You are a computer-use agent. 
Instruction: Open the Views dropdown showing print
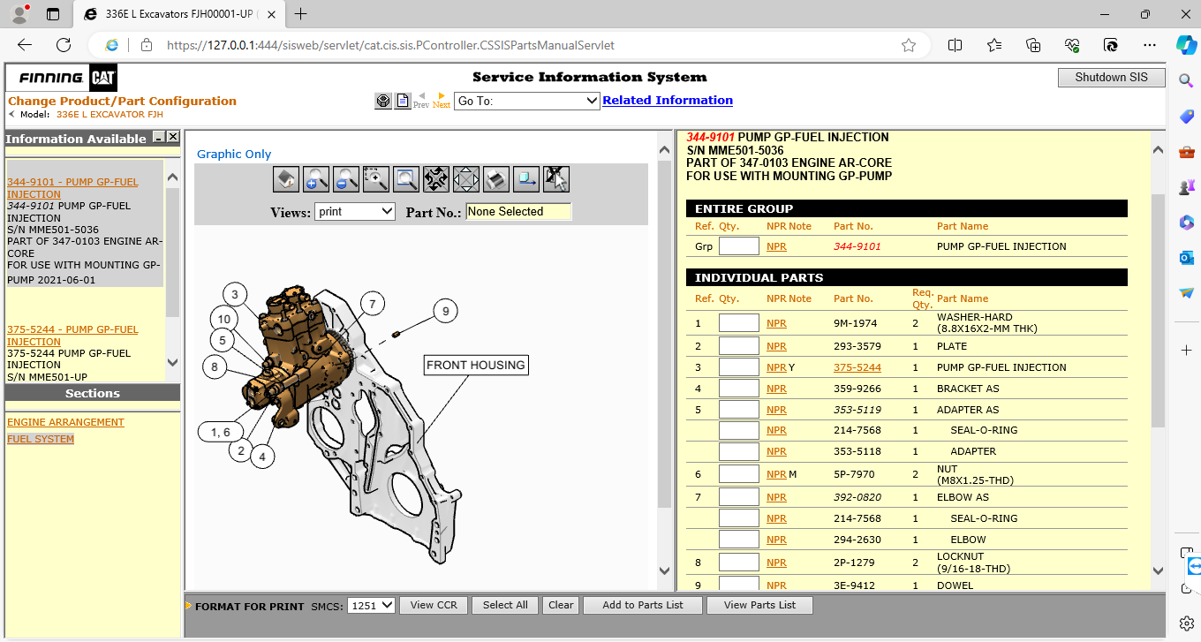click(355, 212)
